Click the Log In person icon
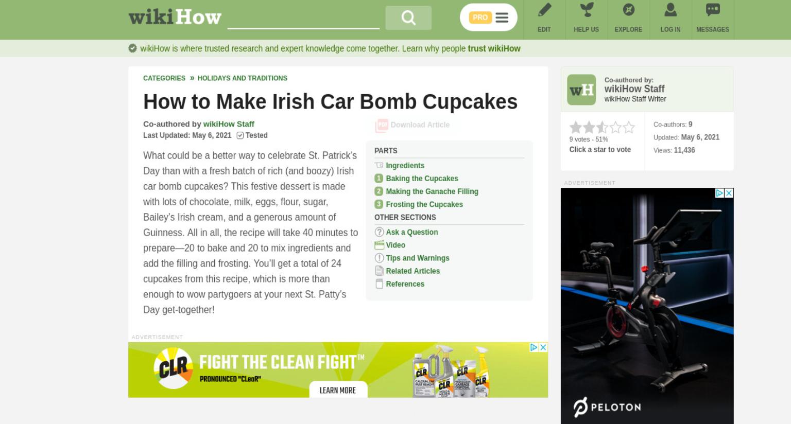 pyautogui.click(x=670, y=10)
